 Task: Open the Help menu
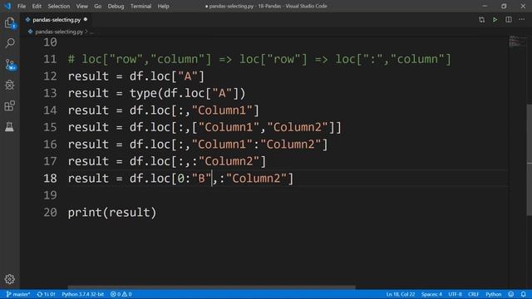point(163,6)
